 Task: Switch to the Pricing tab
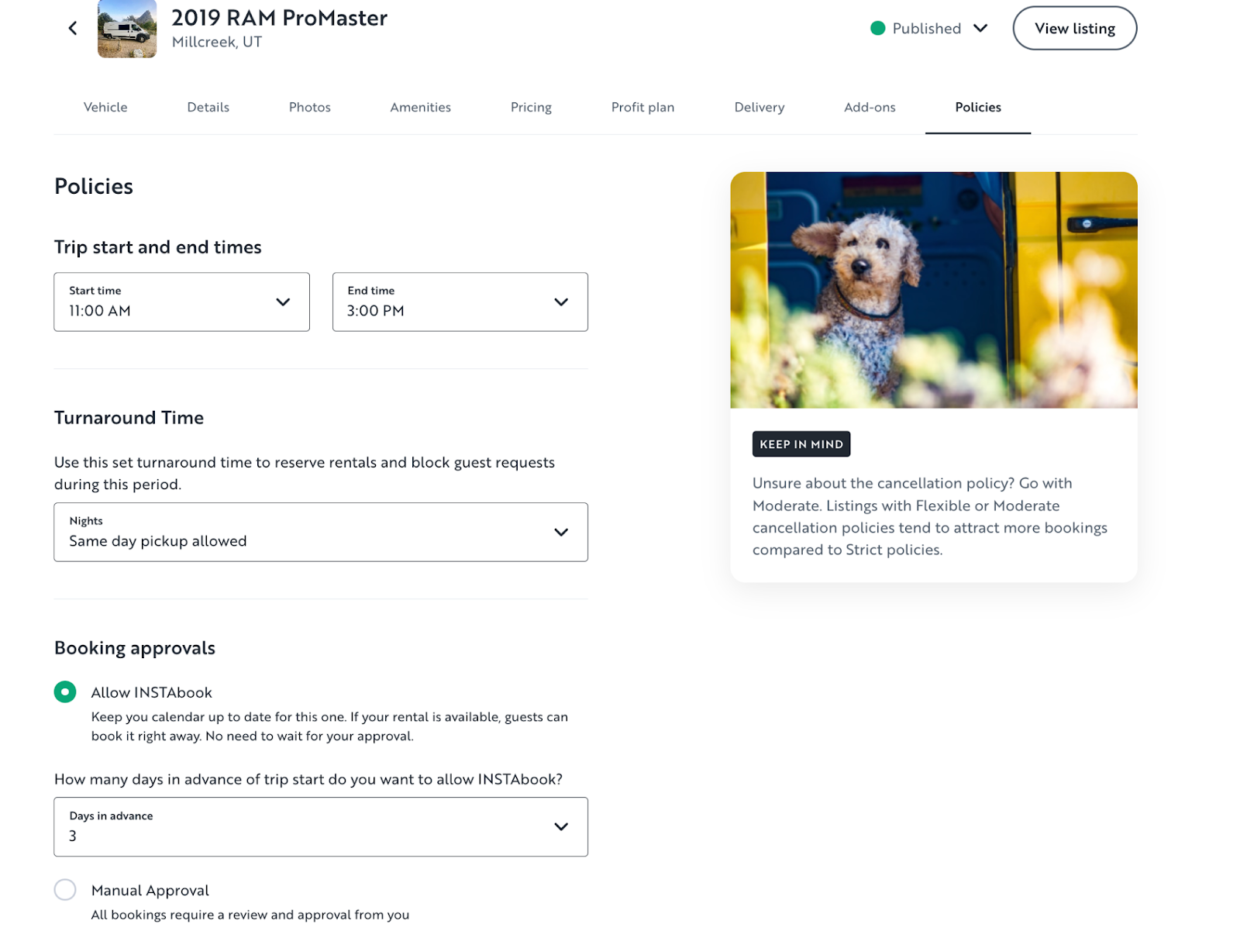click(531, 107)
